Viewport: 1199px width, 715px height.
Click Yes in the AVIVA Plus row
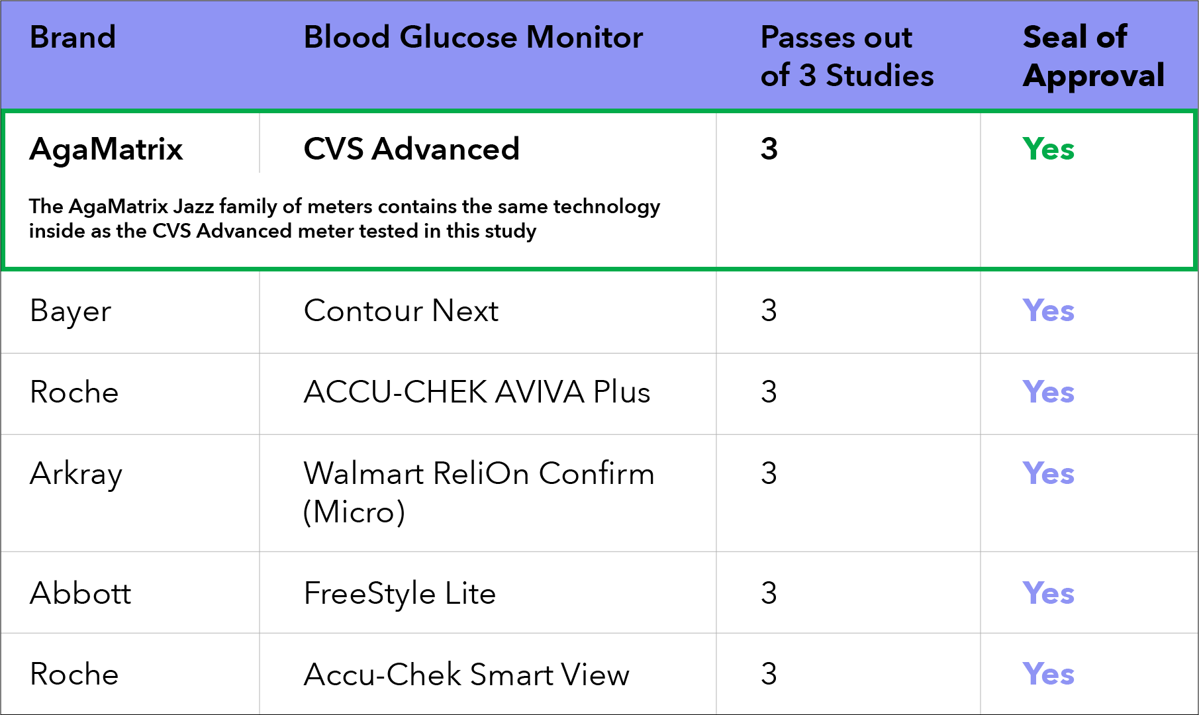point(1048,392)
